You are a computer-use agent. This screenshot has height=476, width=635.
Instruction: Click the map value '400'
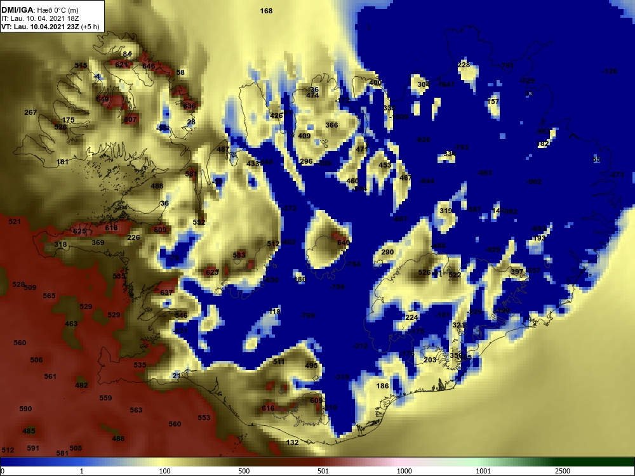pyautogui.click(x=375, y=83)
